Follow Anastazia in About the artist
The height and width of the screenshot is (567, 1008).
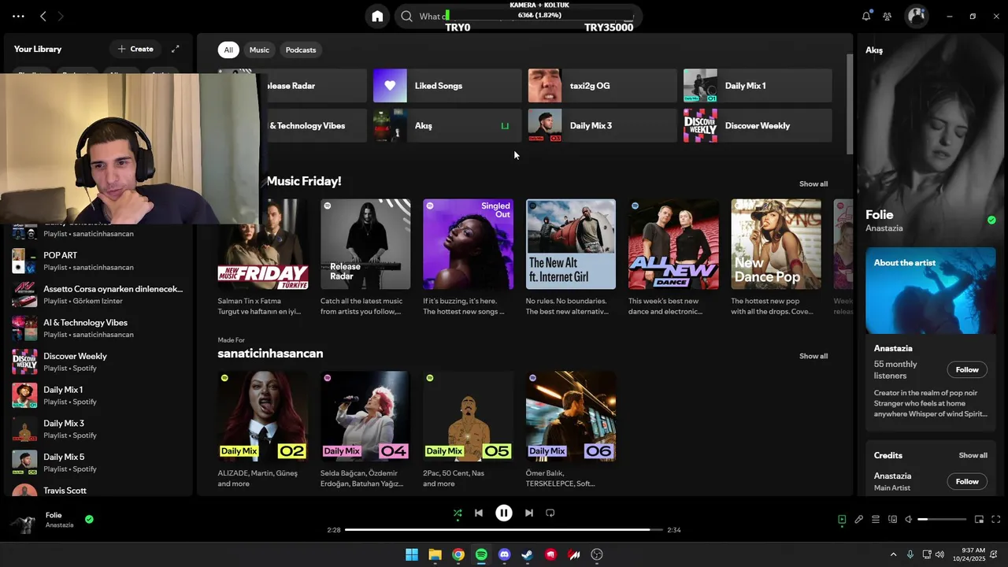pyautogui.click(x=967, y=369)
